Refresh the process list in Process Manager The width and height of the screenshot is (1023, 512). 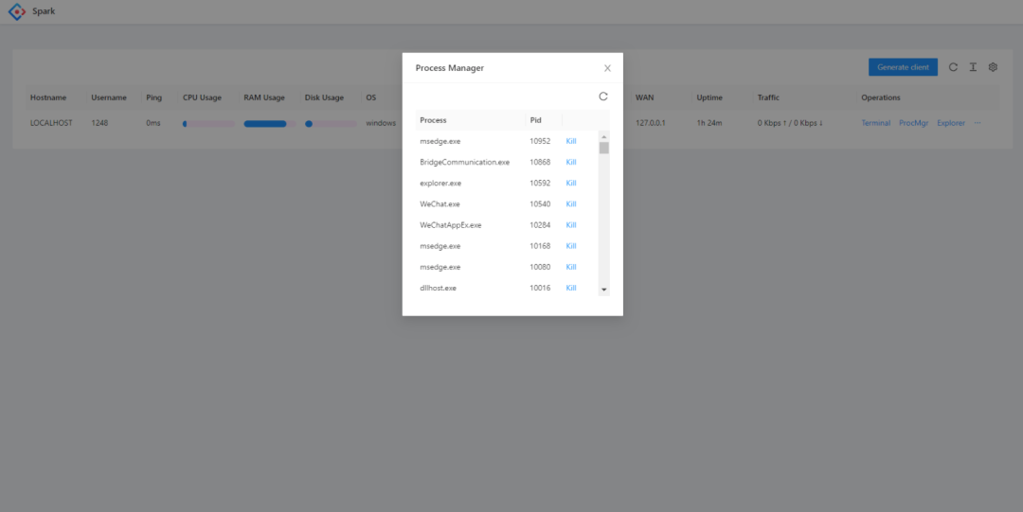tap(602, 97)
